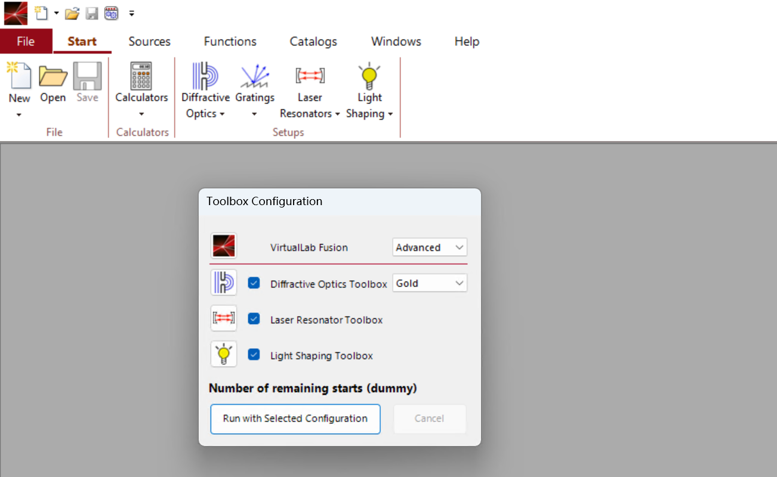
Task: Disable the Light Shaping Toolbox checkbox
Action: click(254, 355)
